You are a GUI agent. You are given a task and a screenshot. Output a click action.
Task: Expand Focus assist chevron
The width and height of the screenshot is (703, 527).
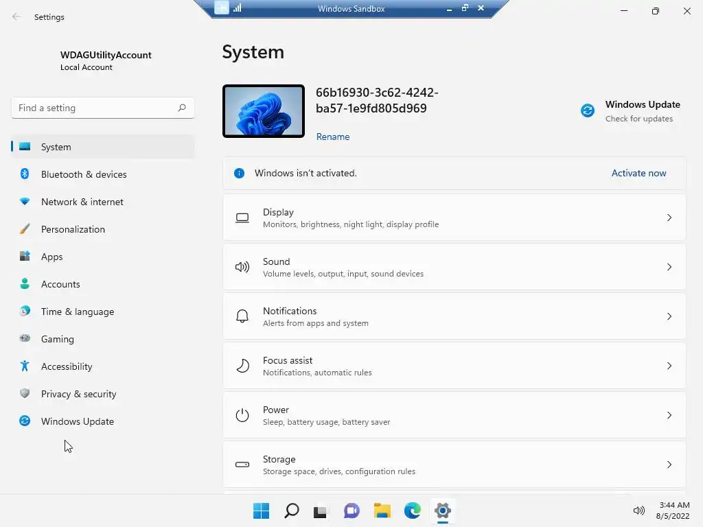point(669,366)
